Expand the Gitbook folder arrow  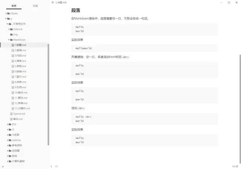pos(9,29)
